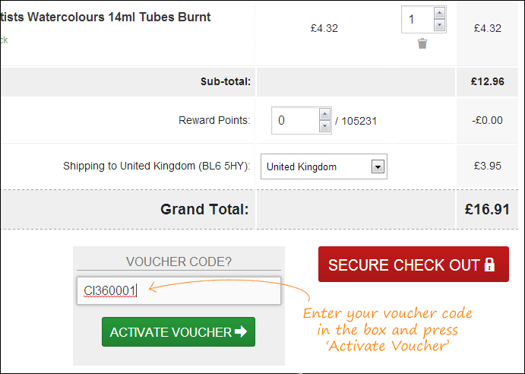Screen dimensions: 525x374
Task: Decrease item quantity with down arrow
Action: (x=439, y=25)
